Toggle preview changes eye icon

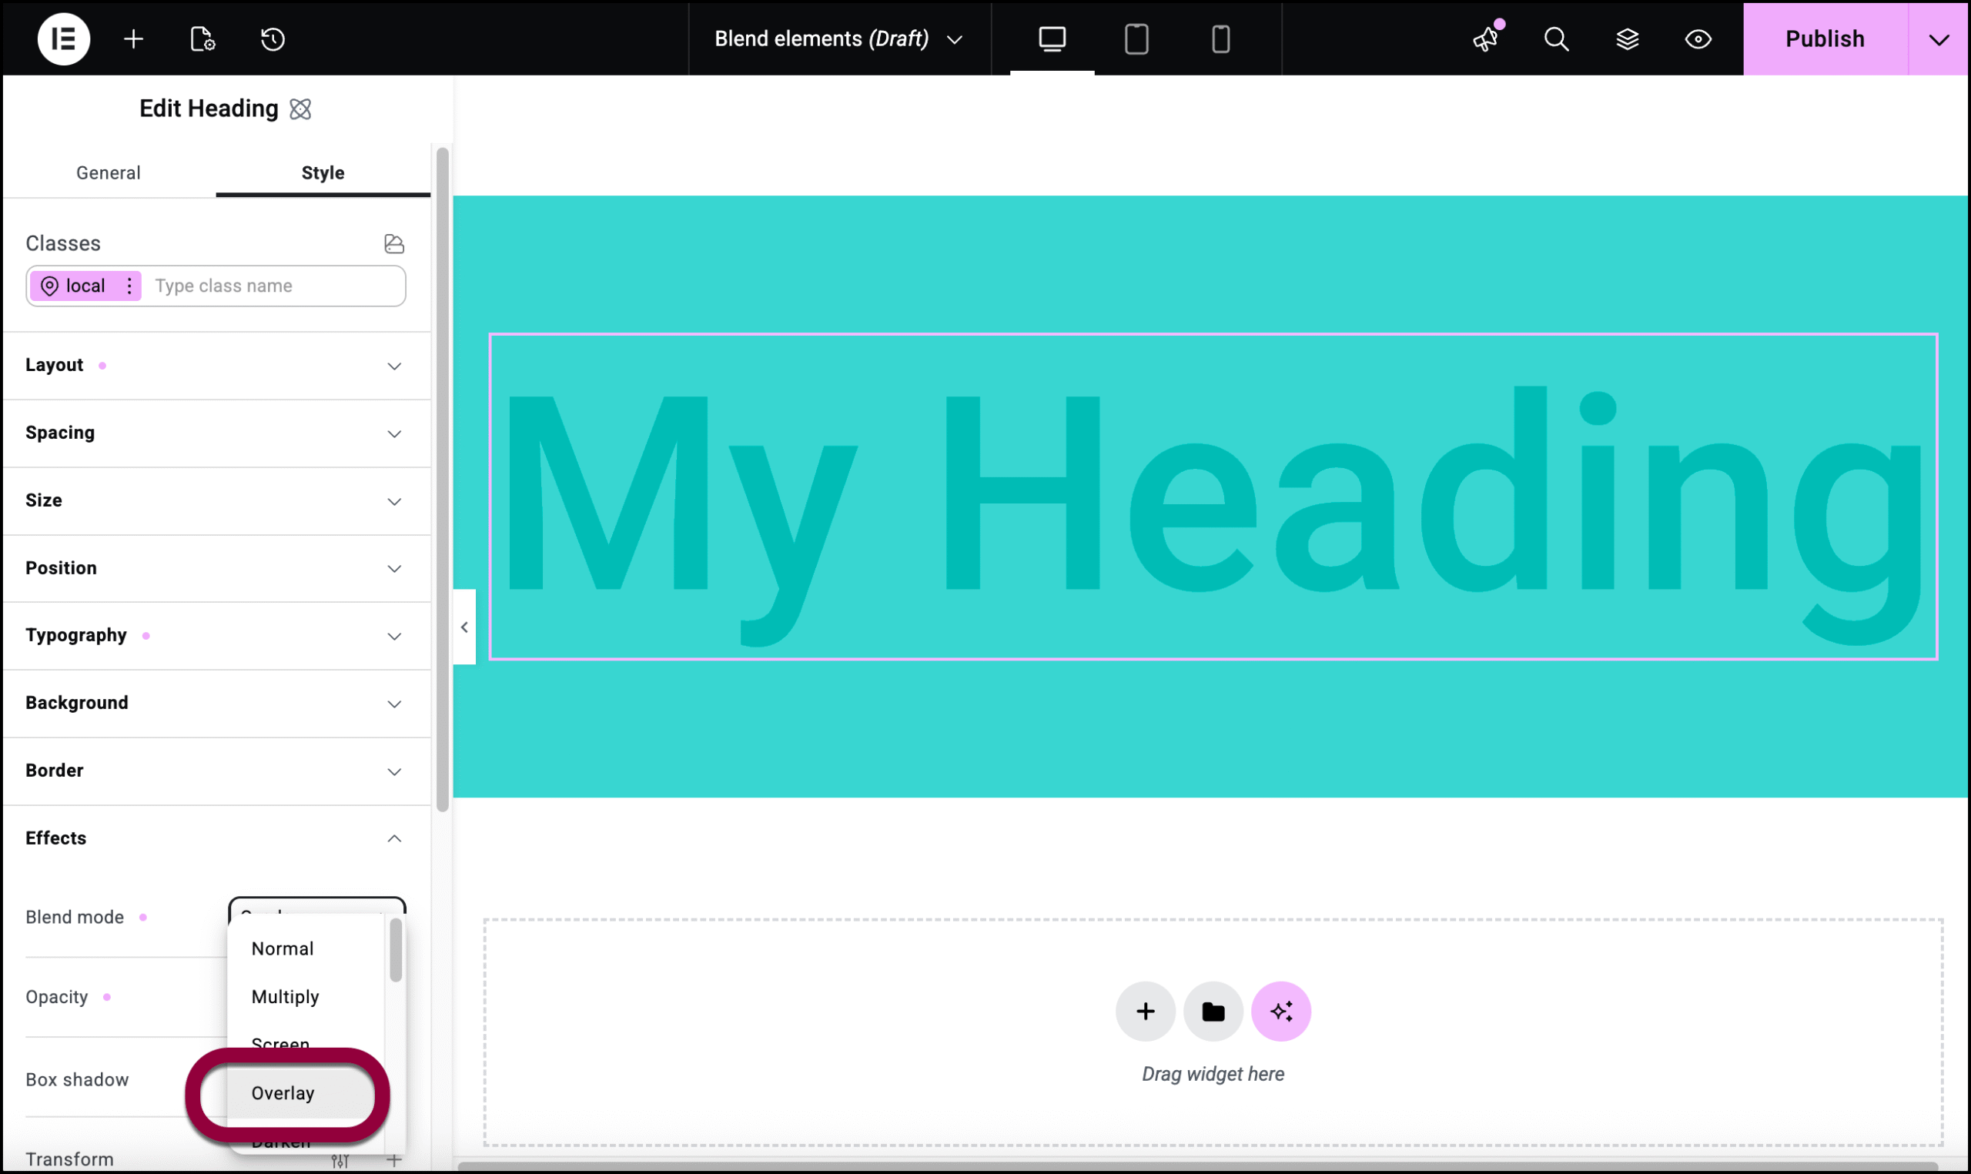pos(1698,38)
